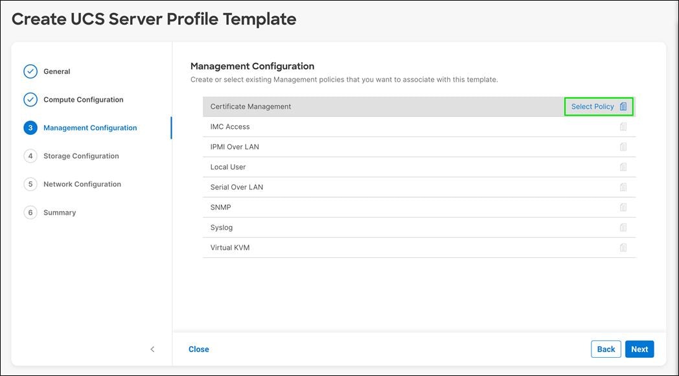Select a policy for IMC Access

623,126
